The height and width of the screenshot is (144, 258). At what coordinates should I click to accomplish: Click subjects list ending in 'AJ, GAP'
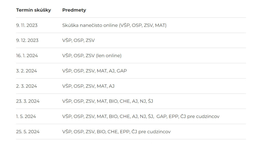[94, 71]
